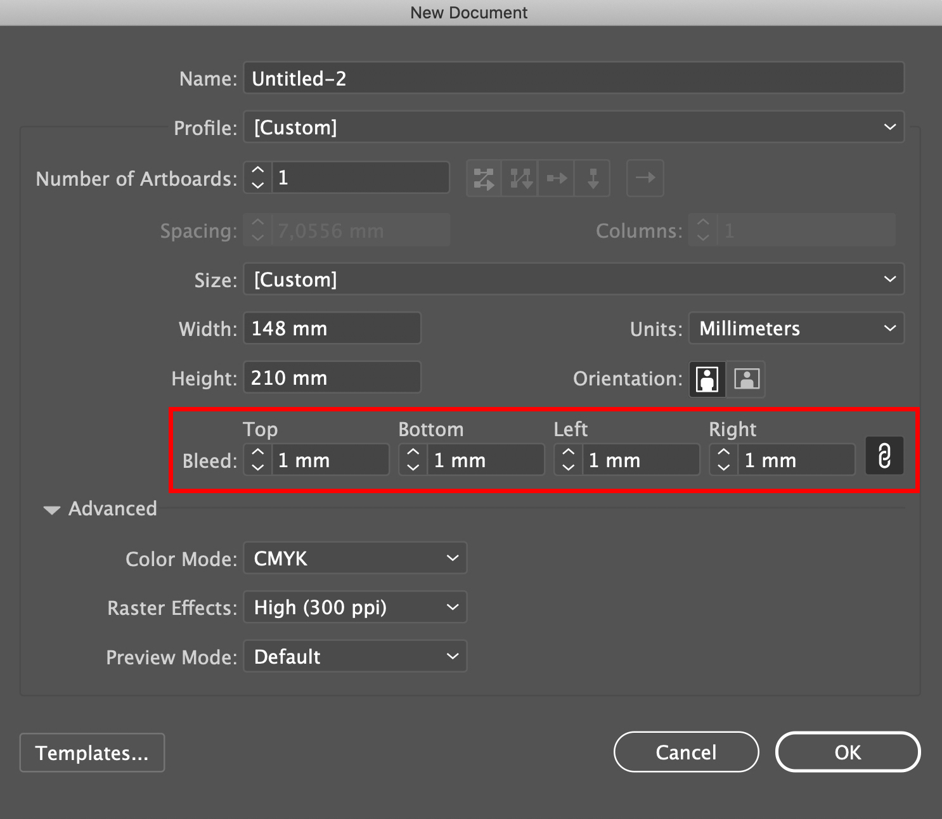This screenshot has width=942, height=819.
Task: Select the Arrange by Column layout icon
Action: click(591, 178)
